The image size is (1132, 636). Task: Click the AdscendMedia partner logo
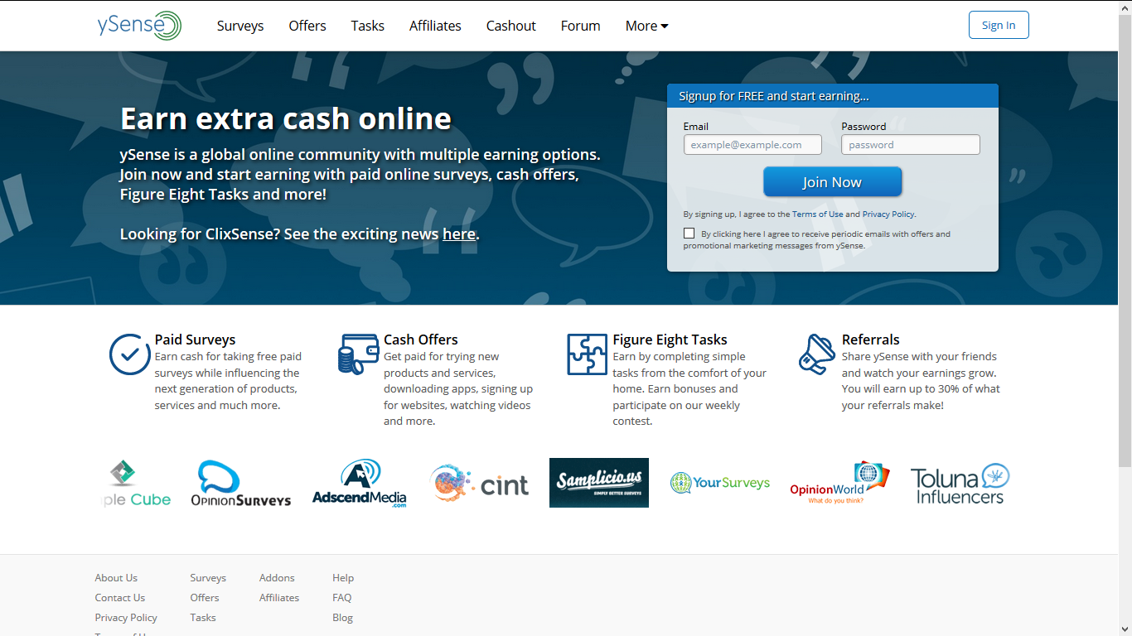pos(359,483)
